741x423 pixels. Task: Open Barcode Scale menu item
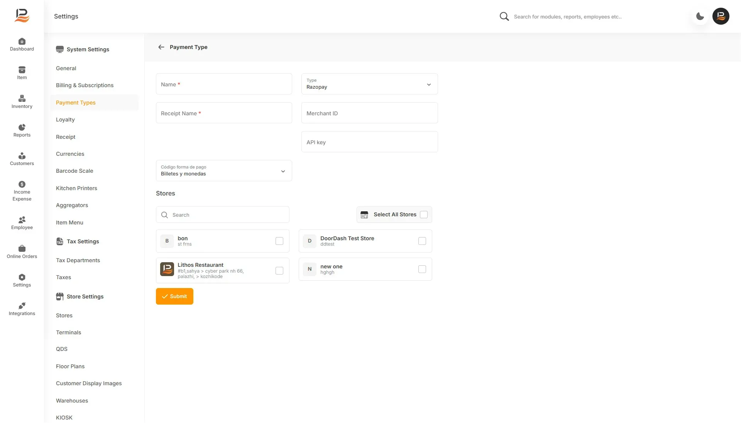[x=74, y=171]
